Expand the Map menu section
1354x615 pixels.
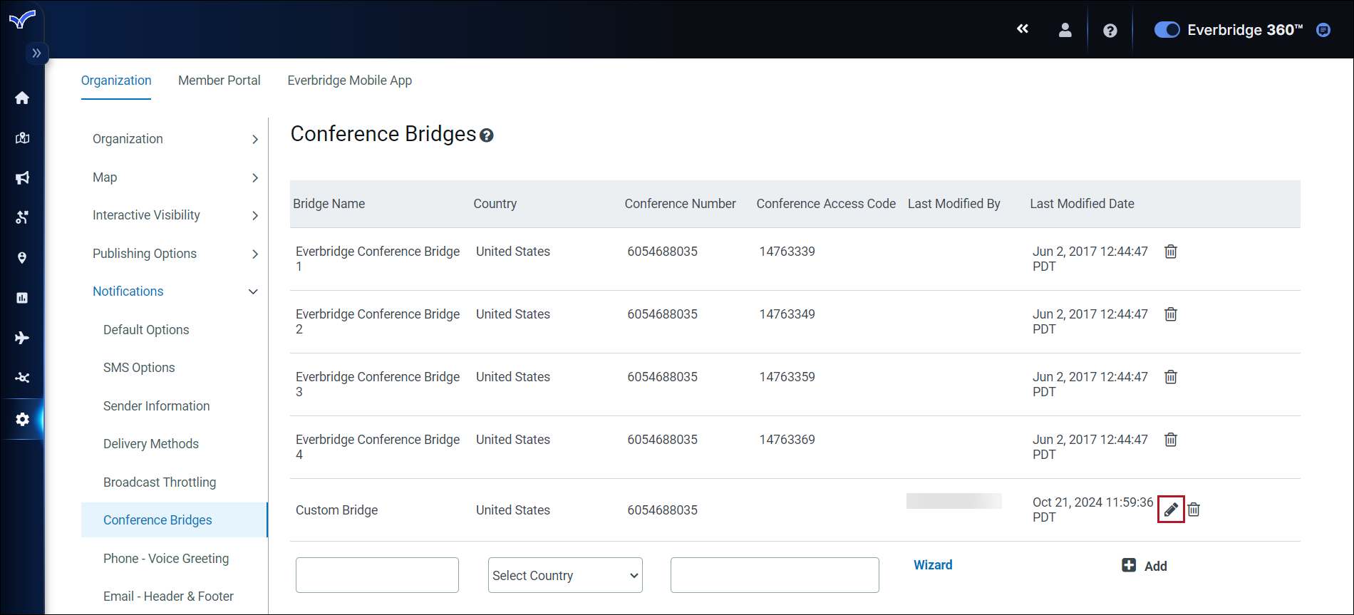175,177
